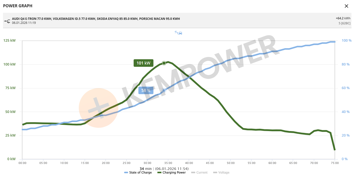Toggle the Charging Power series in legend
Screen dimensions: 354x178
174,172
